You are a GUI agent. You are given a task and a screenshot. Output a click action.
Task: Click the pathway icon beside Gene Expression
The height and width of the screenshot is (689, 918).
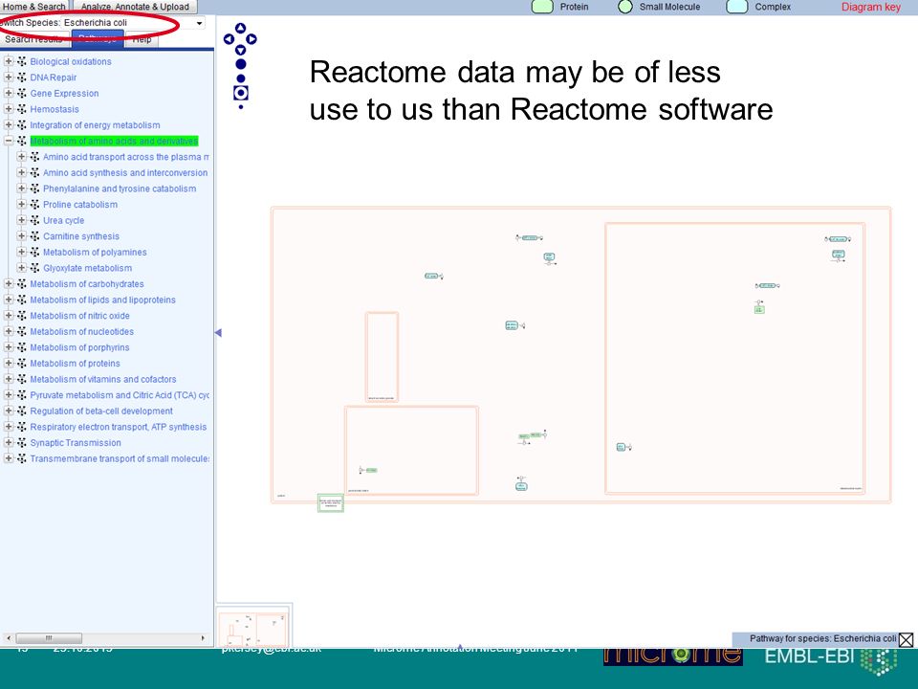click(22, 93)
